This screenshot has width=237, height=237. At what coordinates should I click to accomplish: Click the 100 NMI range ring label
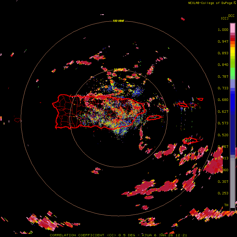118,21
